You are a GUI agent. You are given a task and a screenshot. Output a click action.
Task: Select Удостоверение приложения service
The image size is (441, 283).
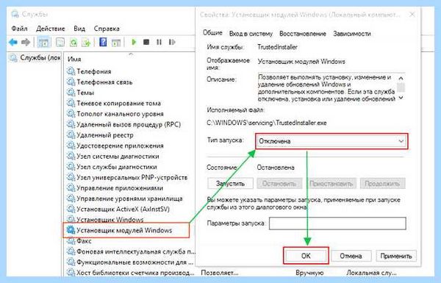point(120,146)
